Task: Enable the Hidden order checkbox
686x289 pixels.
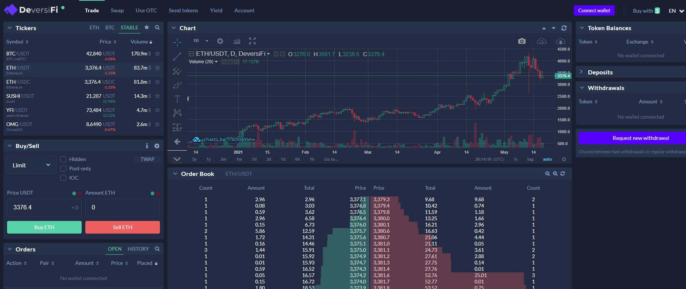Action: click(x=63, y=159)
